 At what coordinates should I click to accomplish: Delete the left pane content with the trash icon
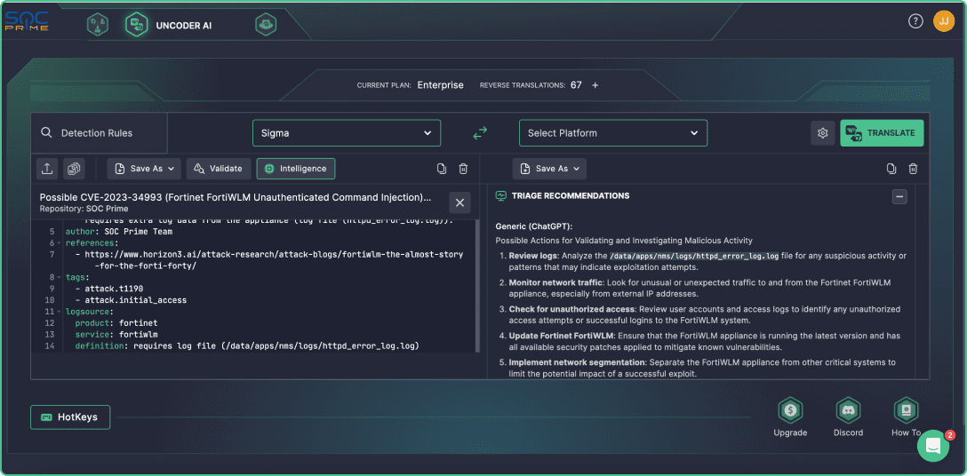click(x=463, y=169)
